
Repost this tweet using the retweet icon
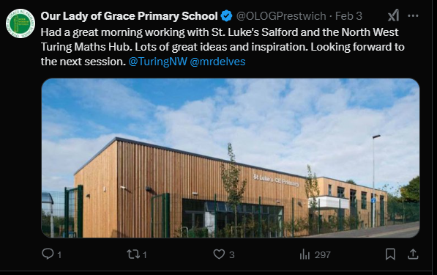132,254
